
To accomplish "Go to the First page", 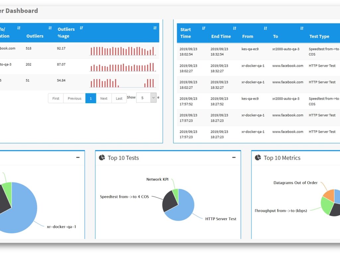I will click(56, 98).
